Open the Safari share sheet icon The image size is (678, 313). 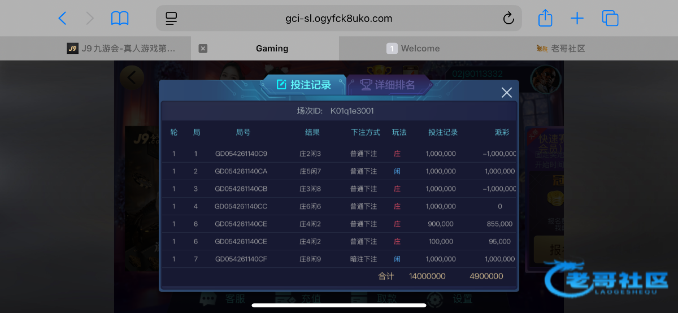click(x=545, y=19)
